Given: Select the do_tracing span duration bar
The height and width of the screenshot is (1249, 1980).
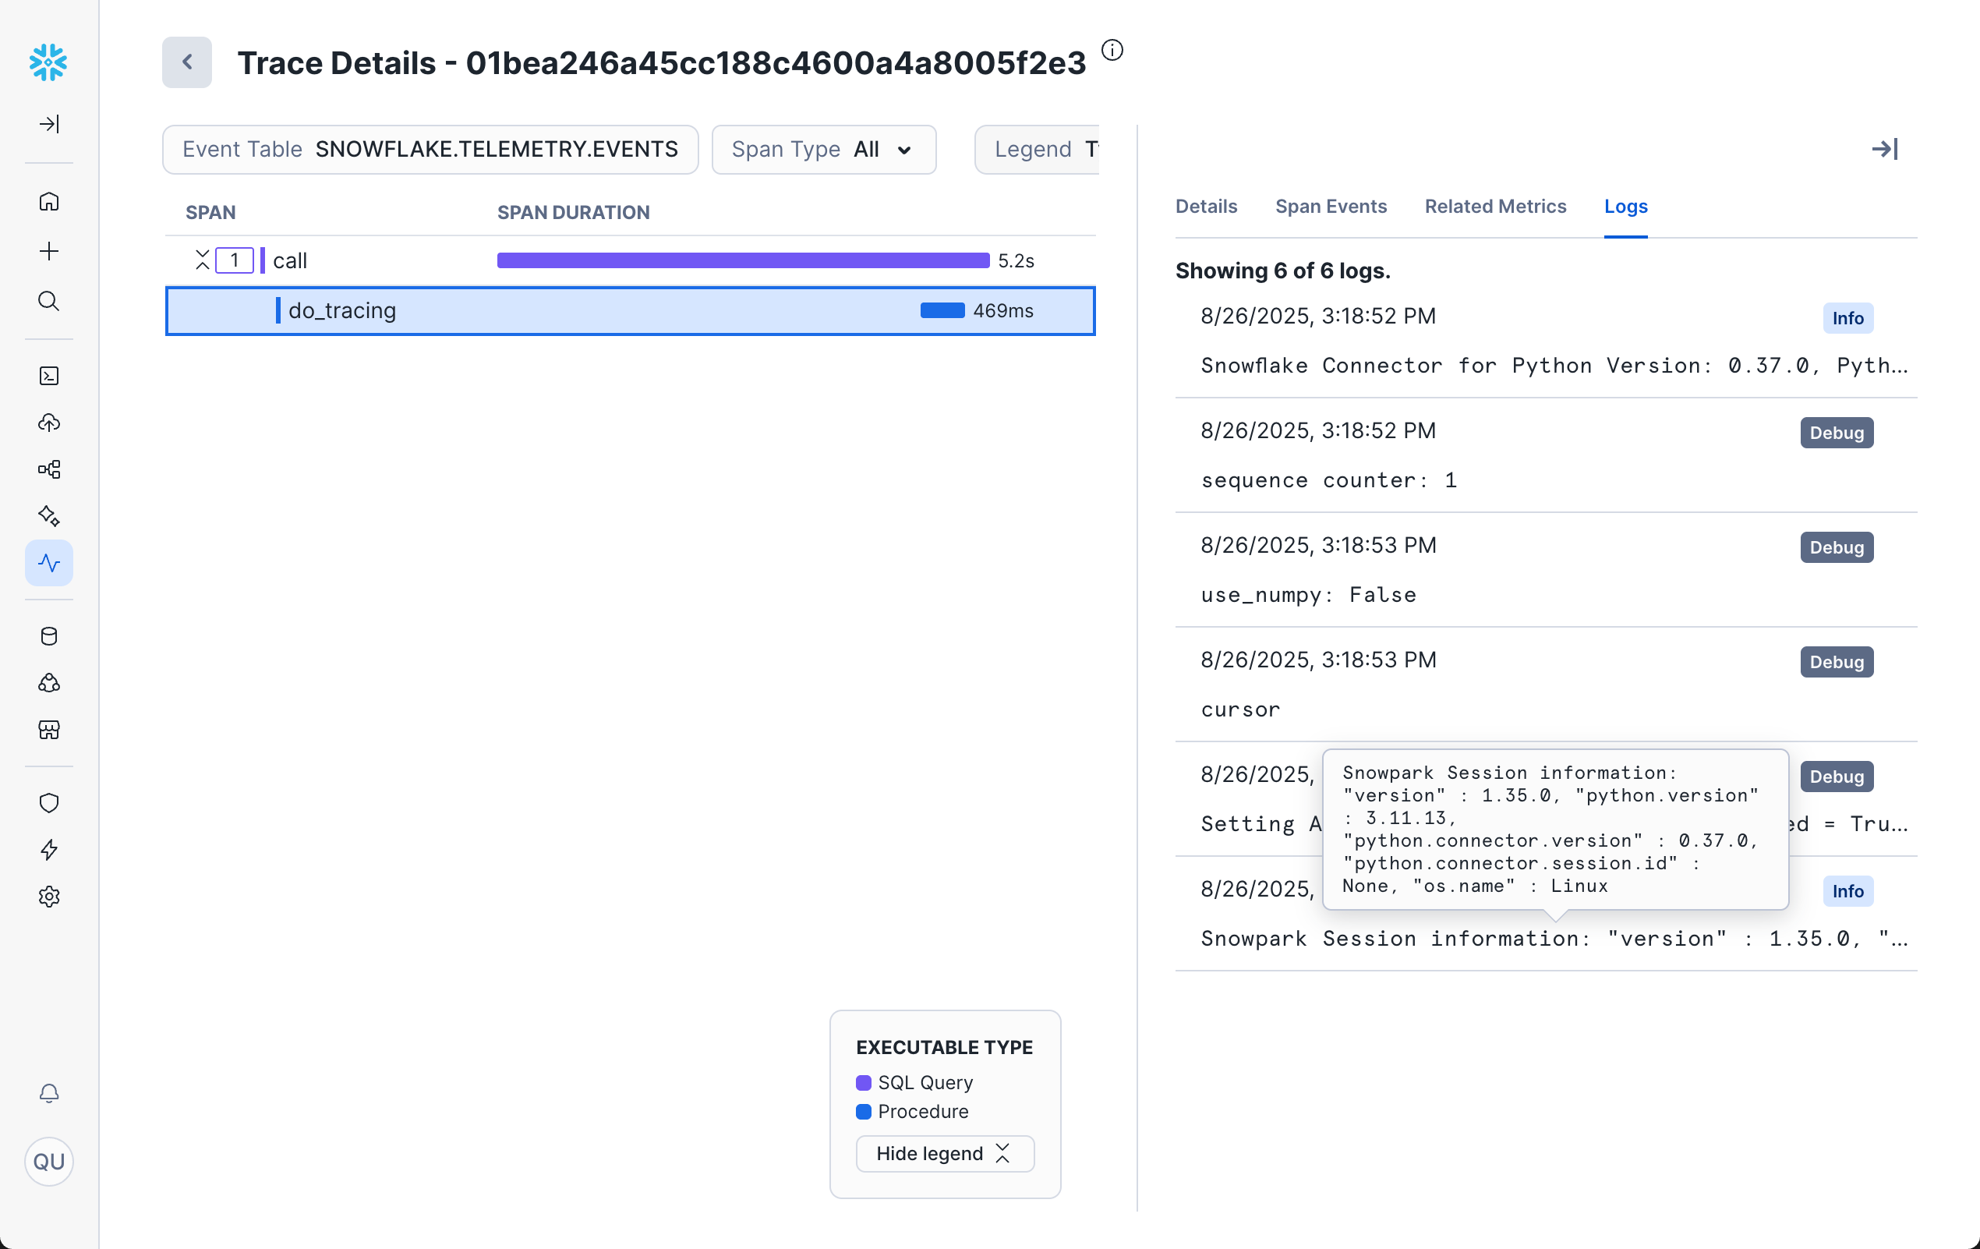Looking at the screenshot, I should click(942, 311).
